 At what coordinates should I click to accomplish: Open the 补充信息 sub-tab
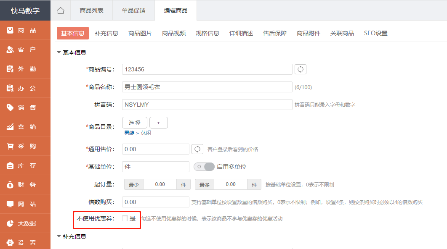(106, 33)
